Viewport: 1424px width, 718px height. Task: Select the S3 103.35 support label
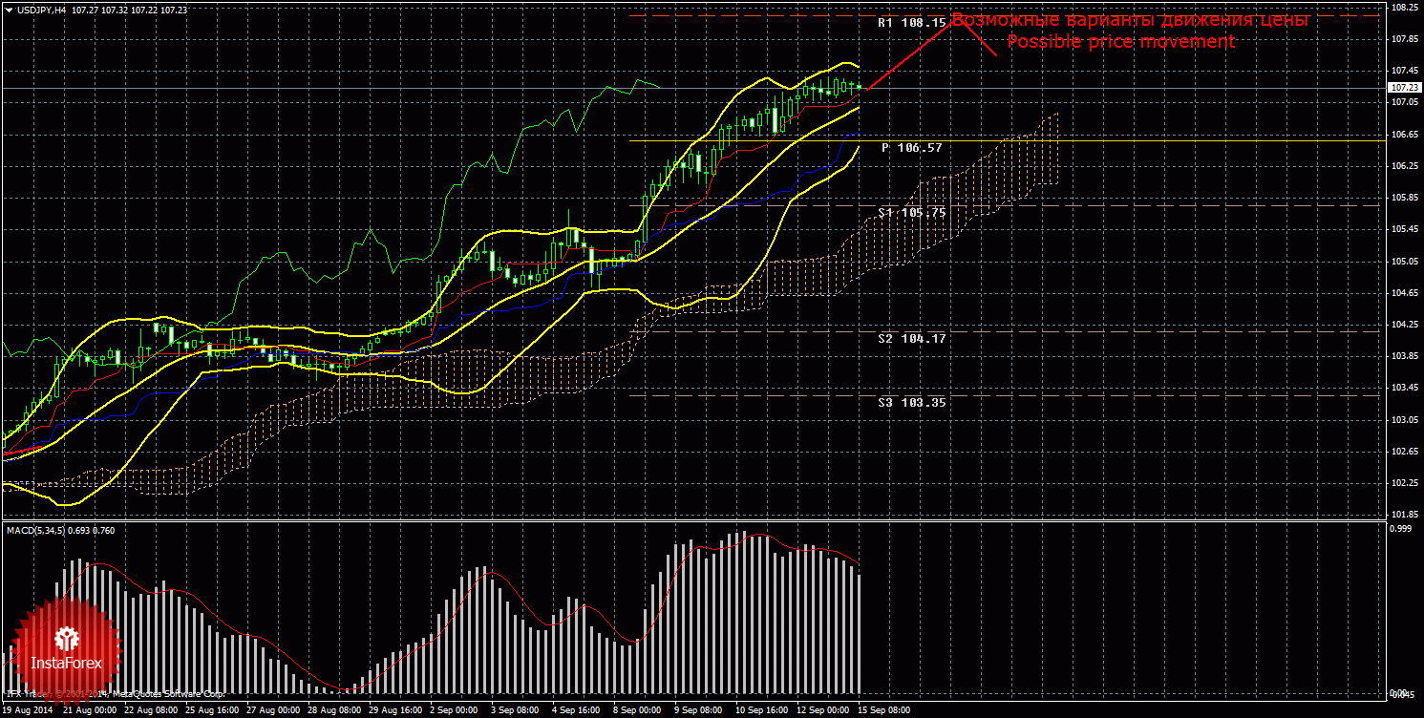[x=912, y=403]
